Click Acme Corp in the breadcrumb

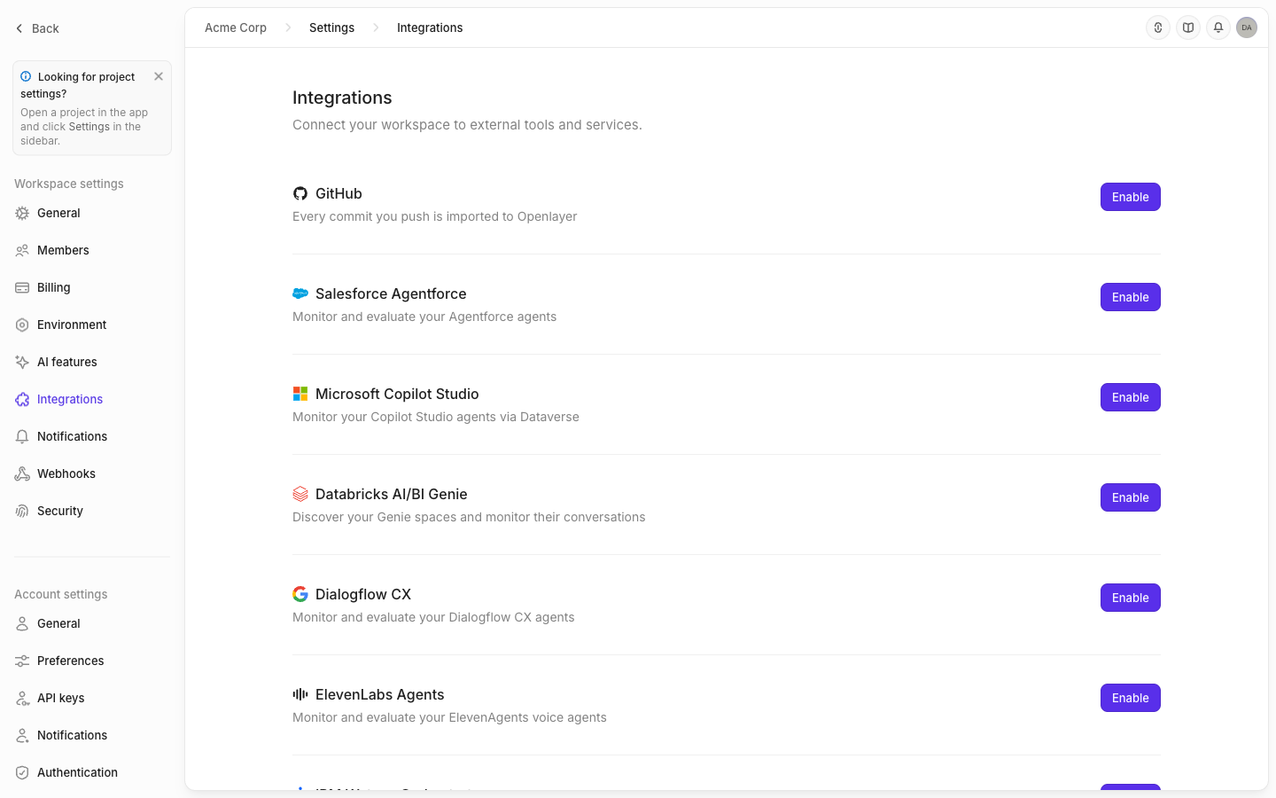tap(236, 27)
